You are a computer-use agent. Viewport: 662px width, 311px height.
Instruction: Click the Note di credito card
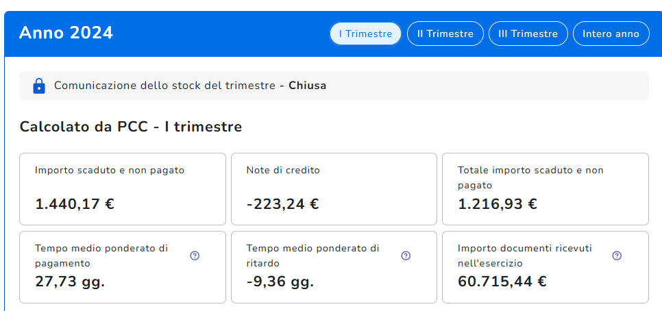(x=334, y=188)
